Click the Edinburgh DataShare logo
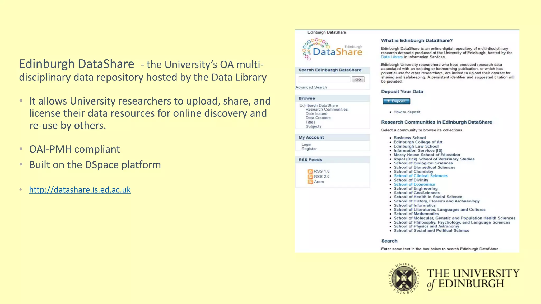541x304 pixels. tap(332, 49)
